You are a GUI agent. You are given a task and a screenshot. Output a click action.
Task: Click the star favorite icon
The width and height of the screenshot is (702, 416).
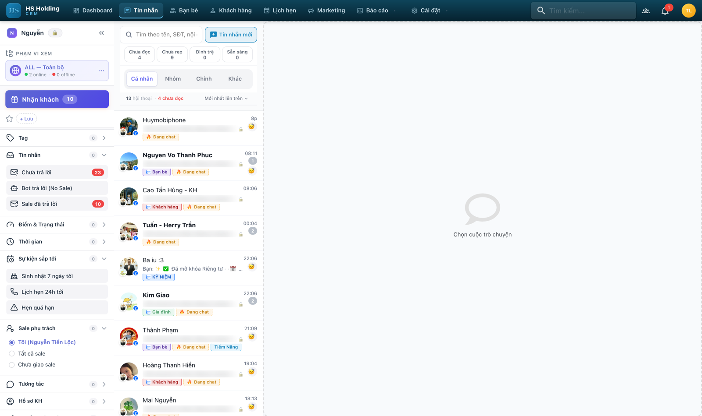9,119
